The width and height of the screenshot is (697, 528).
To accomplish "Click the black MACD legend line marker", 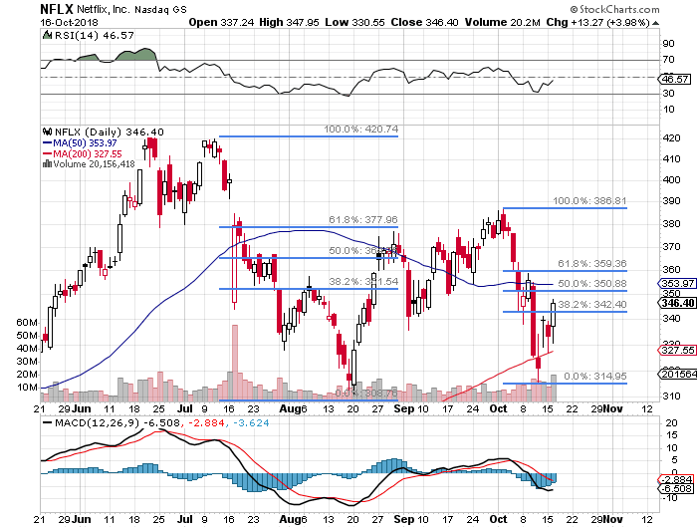I will 47,423.
